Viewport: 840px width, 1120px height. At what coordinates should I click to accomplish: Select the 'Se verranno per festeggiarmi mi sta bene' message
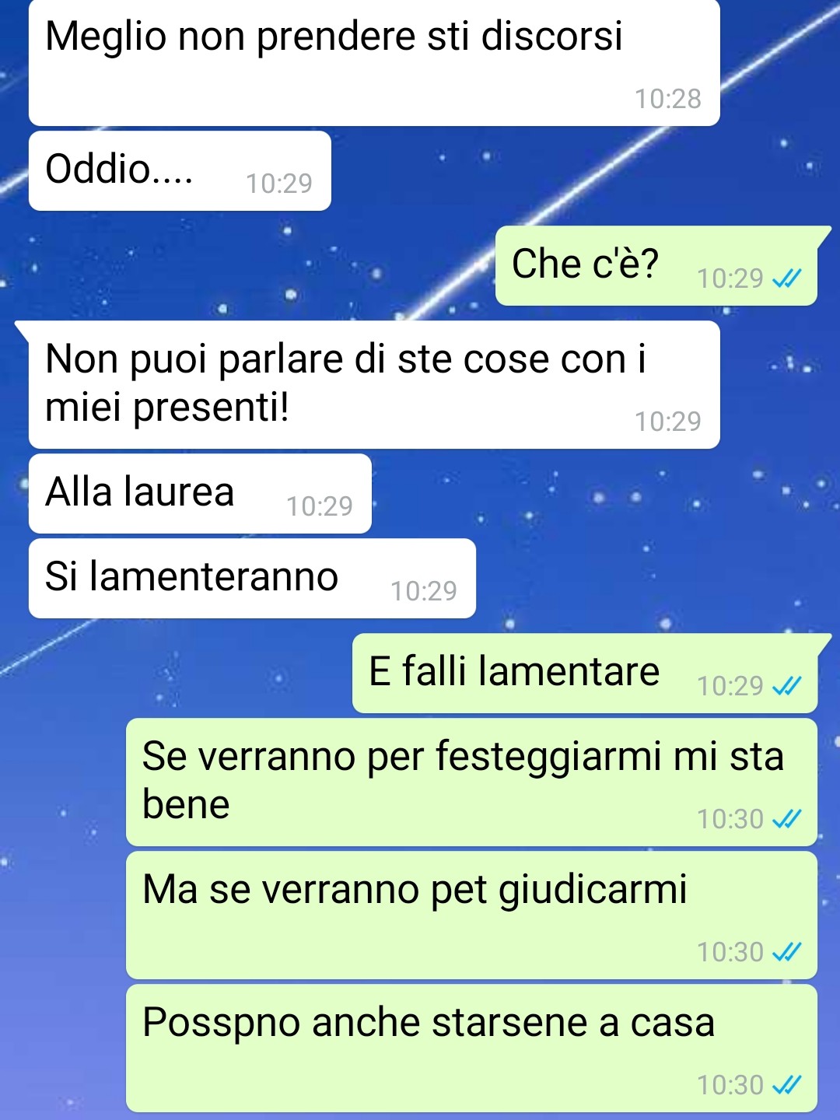pyautogui.click(x=471, y=782)
